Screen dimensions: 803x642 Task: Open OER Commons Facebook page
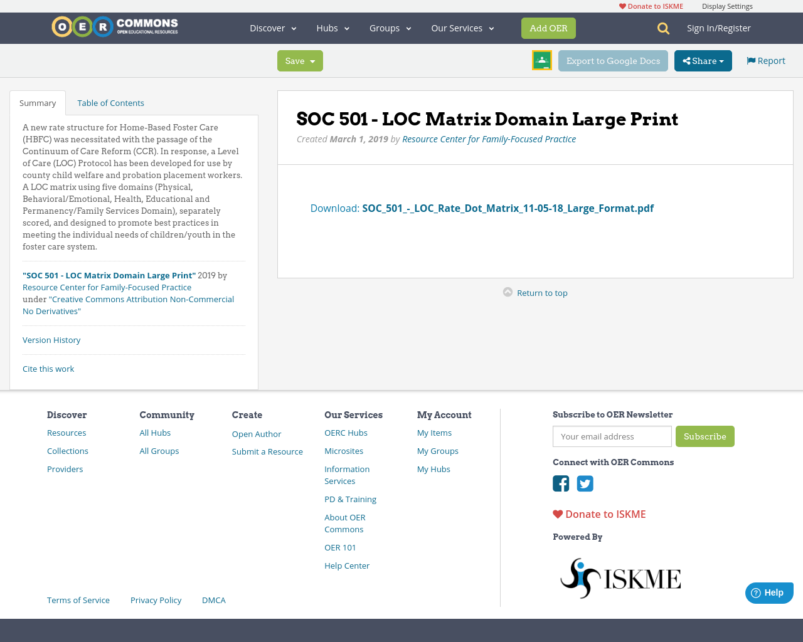coord(560,483)
